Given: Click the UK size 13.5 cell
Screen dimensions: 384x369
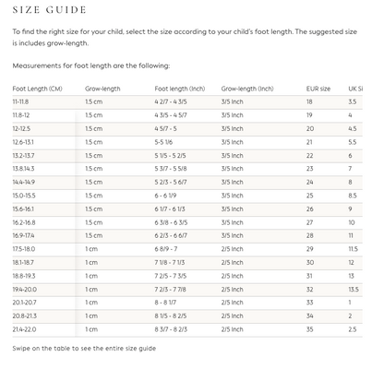Looking at the screenshot, I should 354,290.
